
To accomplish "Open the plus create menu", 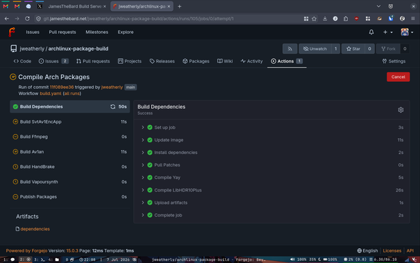I will [x=387, y=32].
